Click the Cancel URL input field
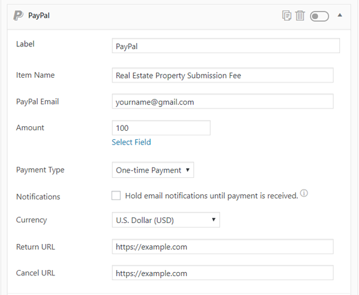Viewport: 359px width, 295px height. coord(223,273)
